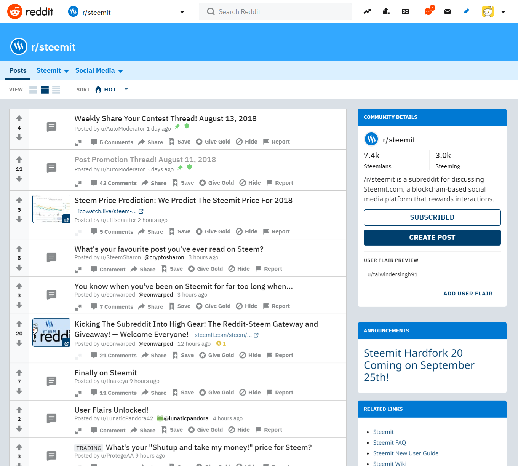Open the u/AutoModerator profile on Weekly thread
This screenshot has height=466, width=518.
[123, 129]
